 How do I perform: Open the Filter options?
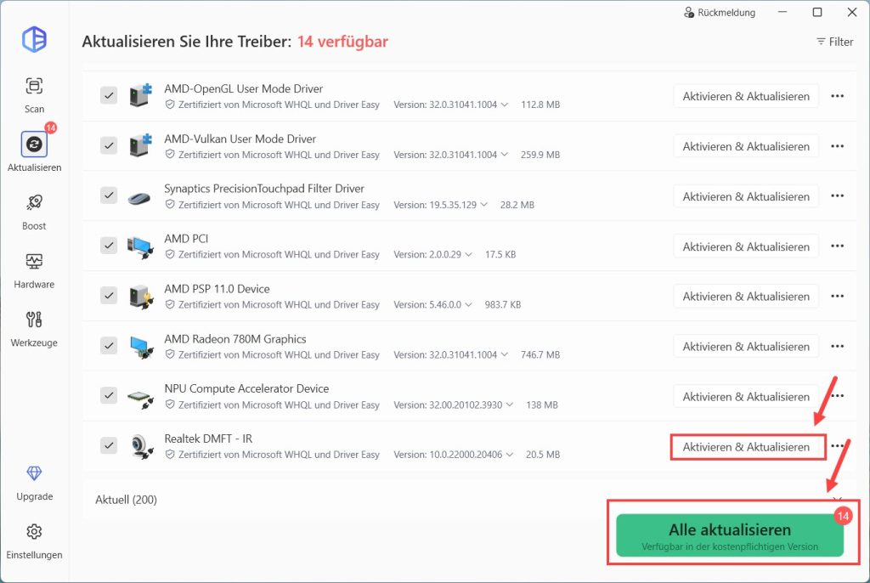click(x=834, y=42)
